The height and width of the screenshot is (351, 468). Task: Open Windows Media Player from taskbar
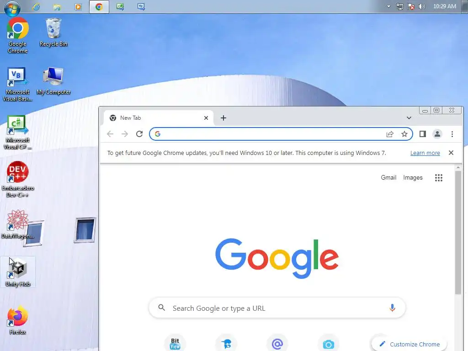[78, 6]
